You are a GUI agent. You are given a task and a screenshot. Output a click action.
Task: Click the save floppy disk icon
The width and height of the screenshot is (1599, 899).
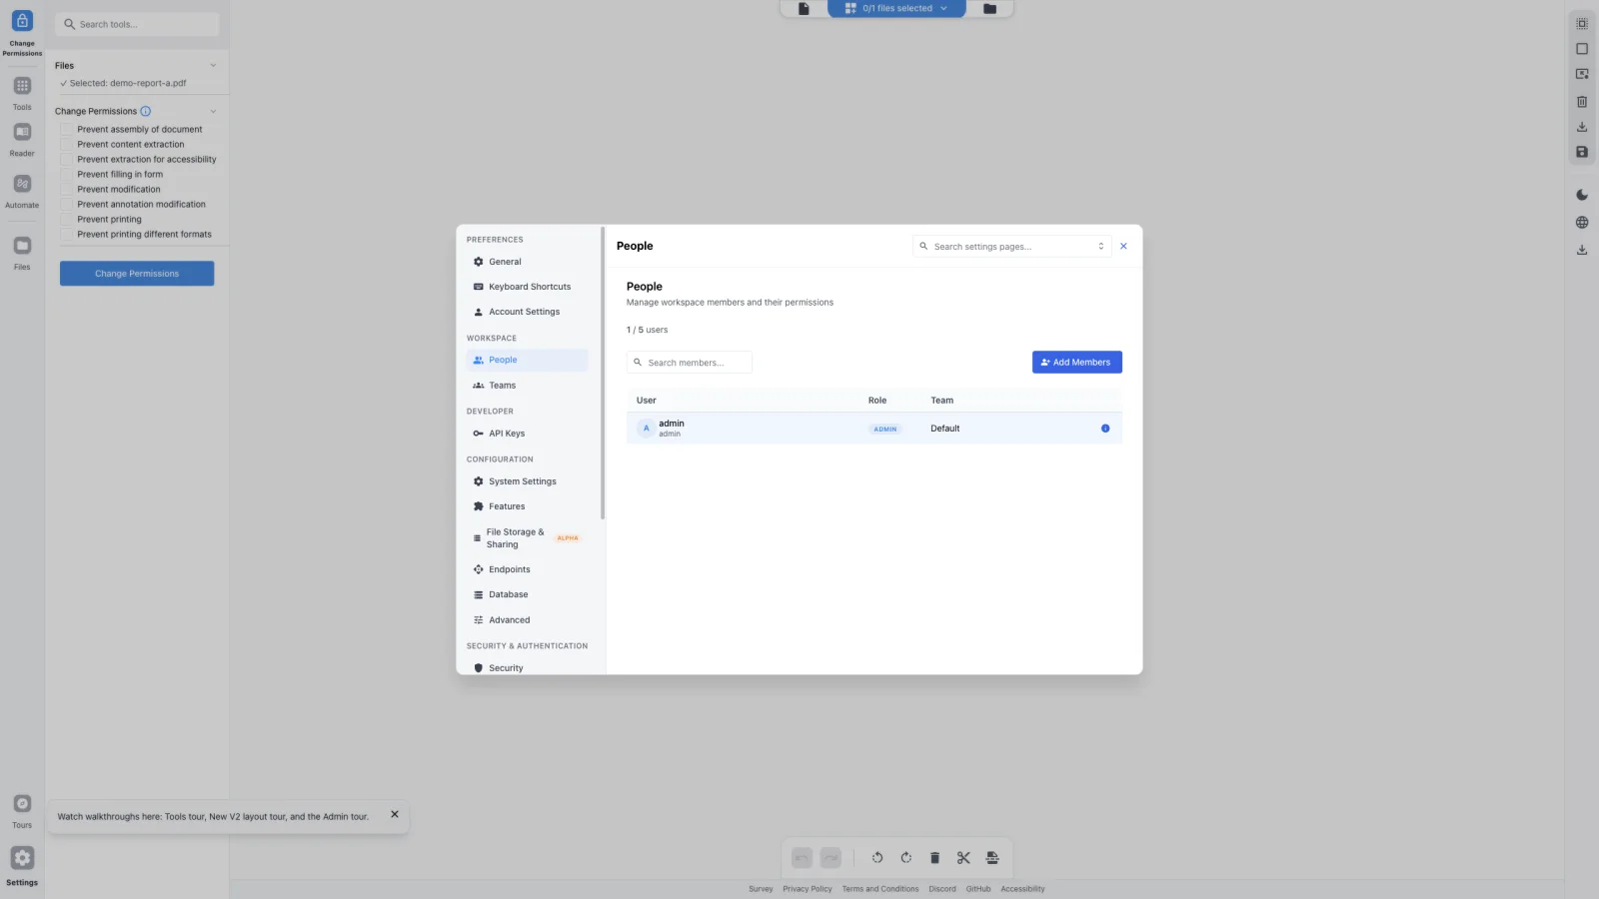(x=1582, y=152)
